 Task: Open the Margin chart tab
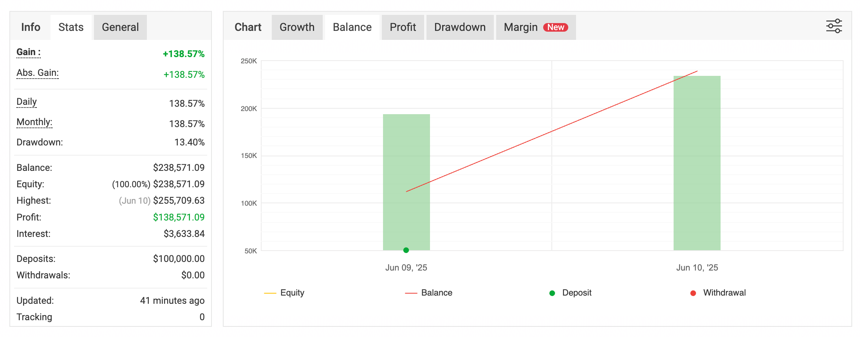pos(520,27)
